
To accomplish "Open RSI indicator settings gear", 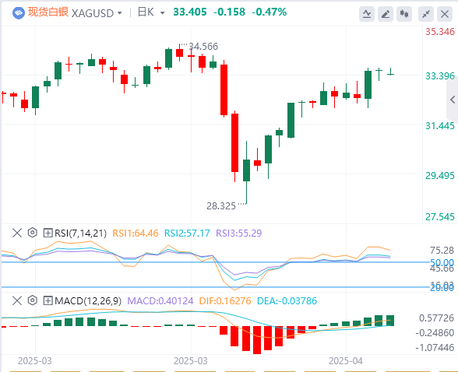I will (33, 233).
